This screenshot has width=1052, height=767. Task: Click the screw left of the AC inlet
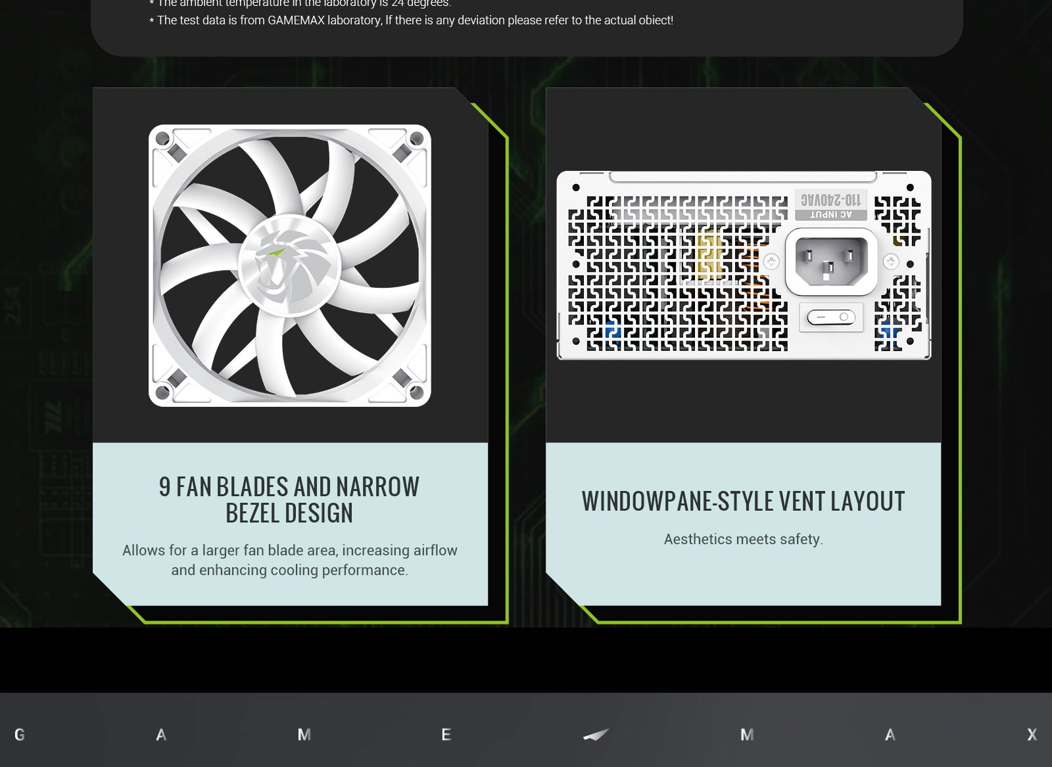(x=771, y=262)
